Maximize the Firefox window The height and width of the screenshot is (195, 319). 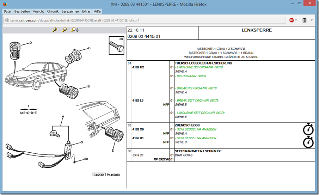[x=300, y=3]
